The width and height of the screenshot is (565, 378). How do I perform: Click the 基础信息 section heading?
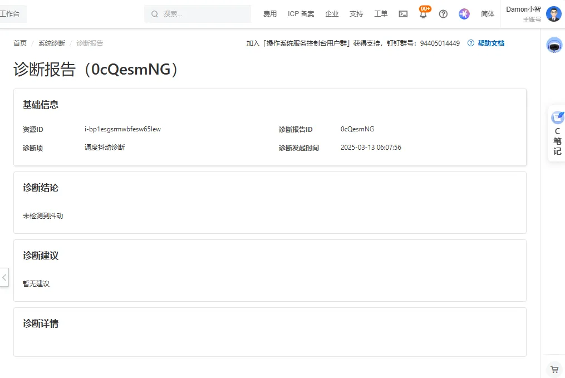[40, 105]
